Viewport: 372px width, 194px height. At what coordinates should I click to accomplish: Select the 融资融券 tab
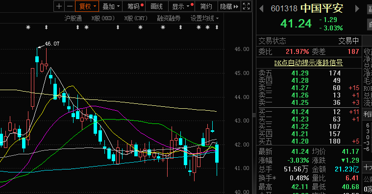[169, 18]
